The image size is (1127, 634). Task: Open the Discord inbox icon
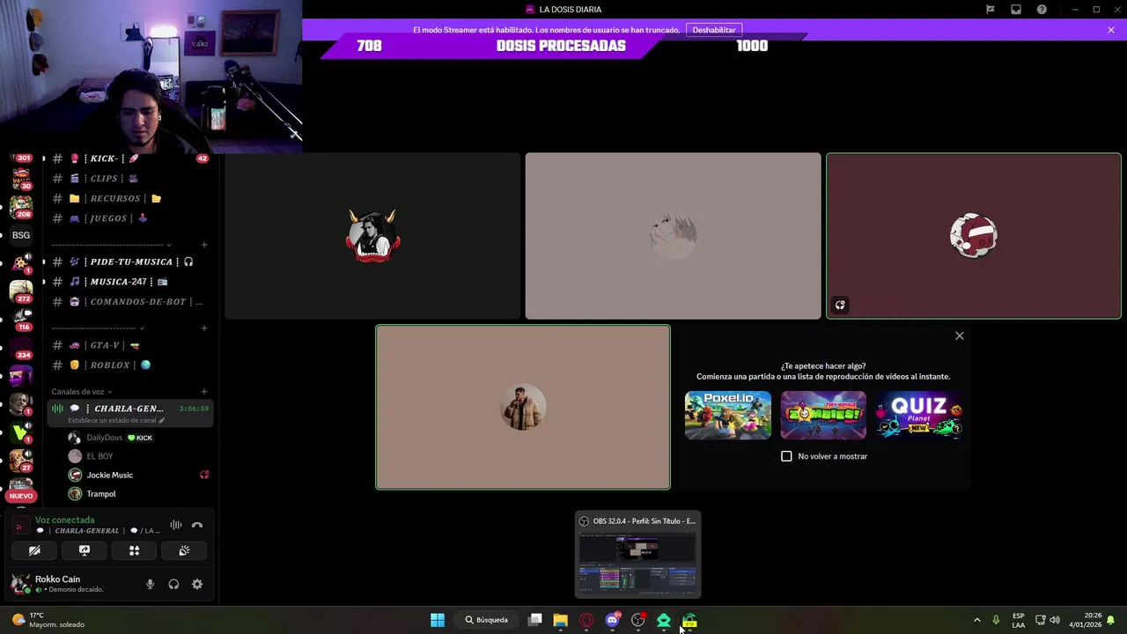click(1016, 10)
